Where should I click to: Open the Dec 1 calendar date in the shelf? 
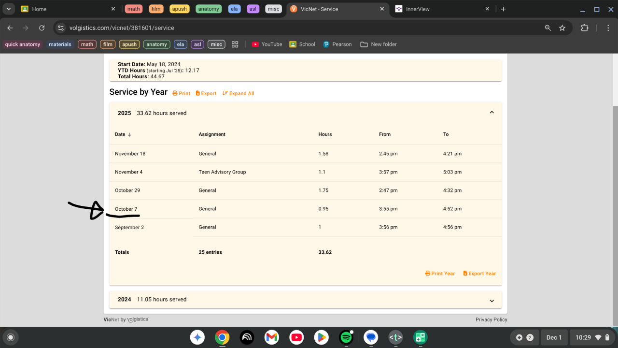click(554, 337)
